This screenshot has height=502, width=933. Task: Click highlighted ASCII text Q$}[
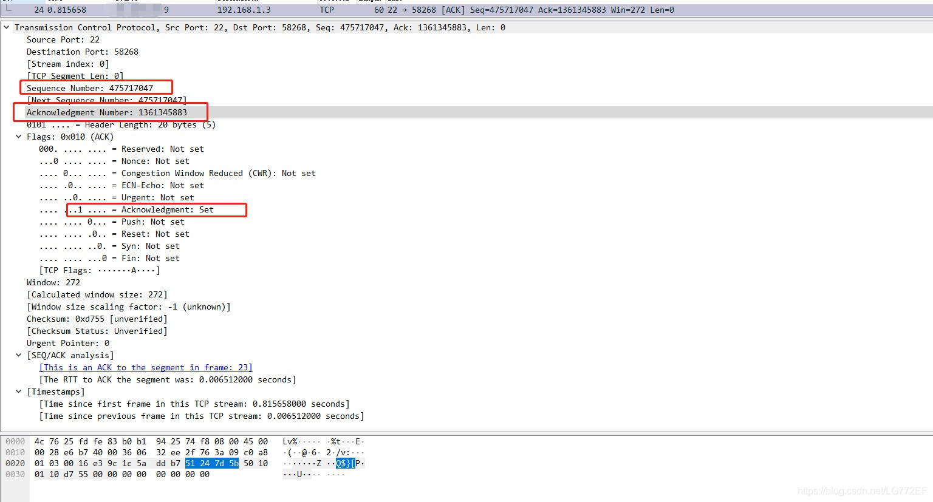click(345, 463)
